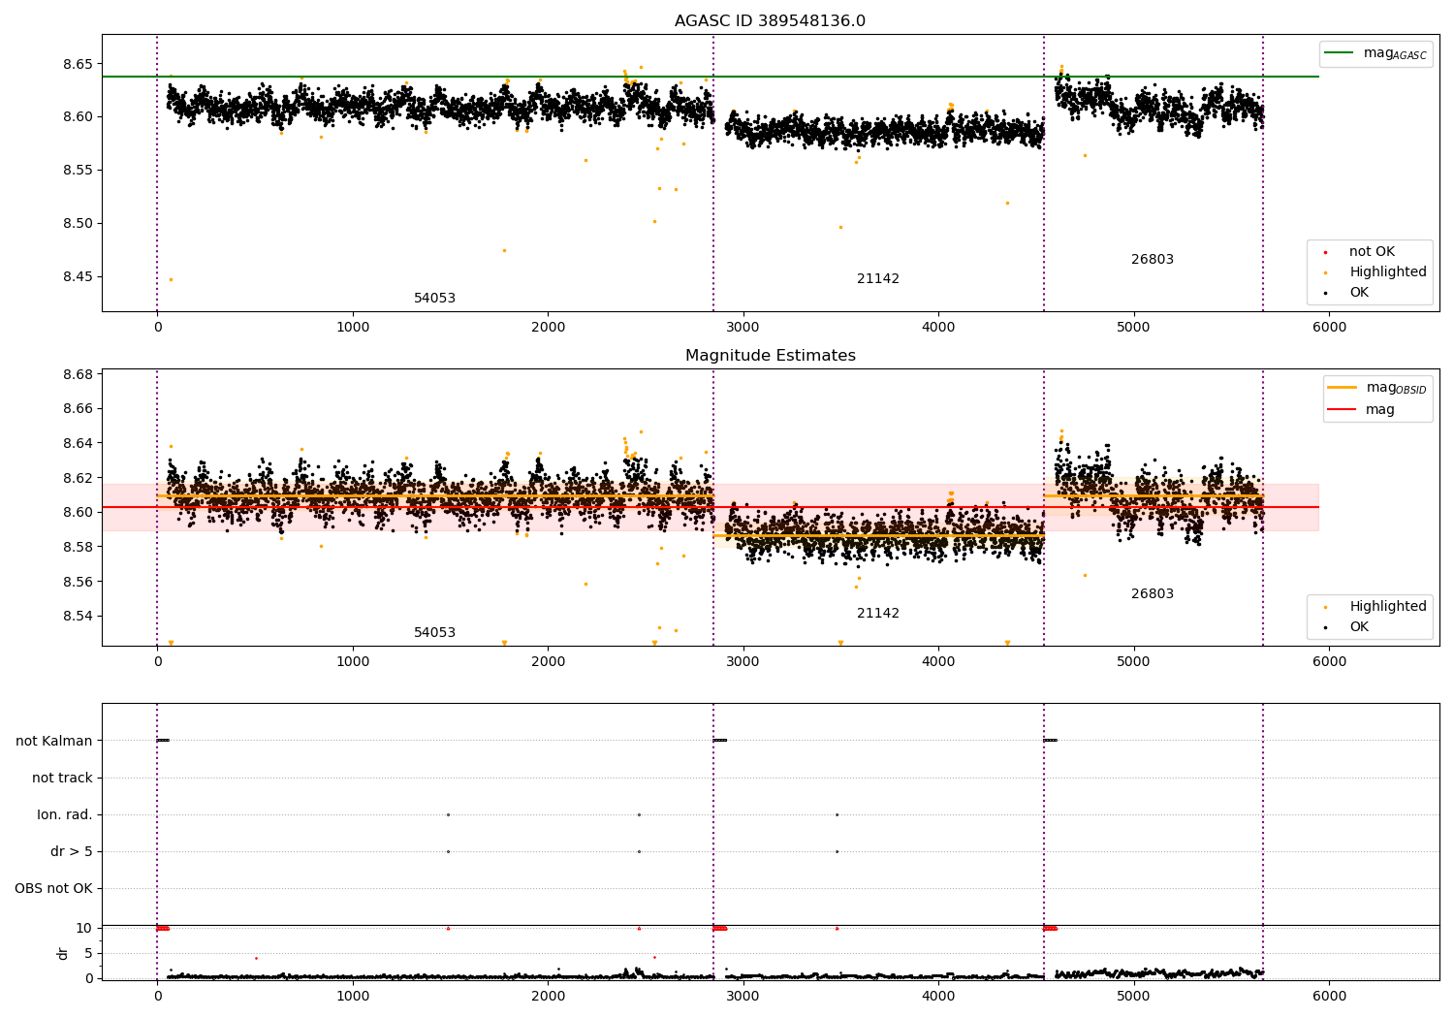Click the 'Ion. rad.' row label
This screenshot has height=1018, width=1454.
tap(65, 815)
